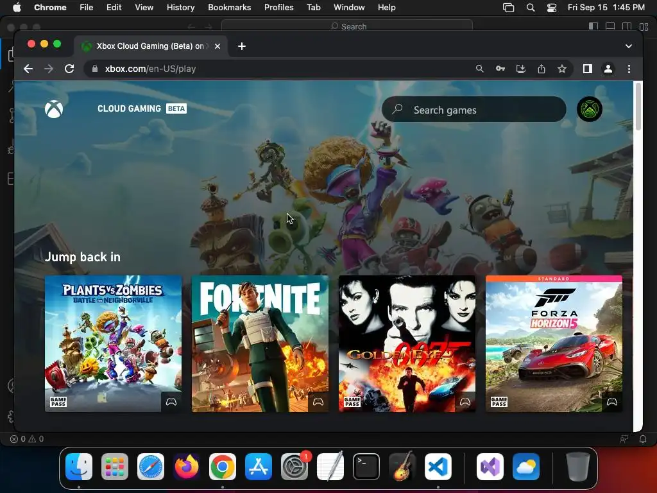Click the VS Code window search box

coord(347,26)
